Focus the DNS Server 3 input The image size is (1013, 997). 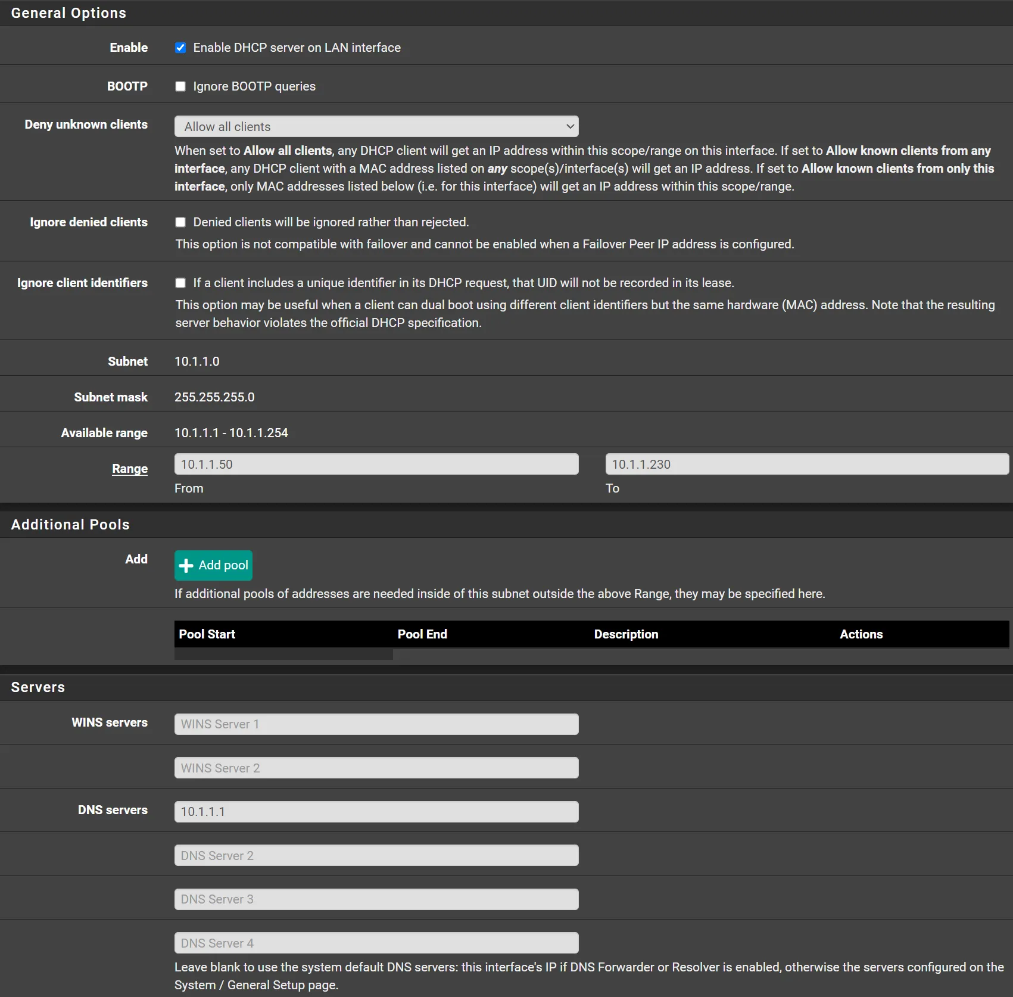[x=376, y=899]
